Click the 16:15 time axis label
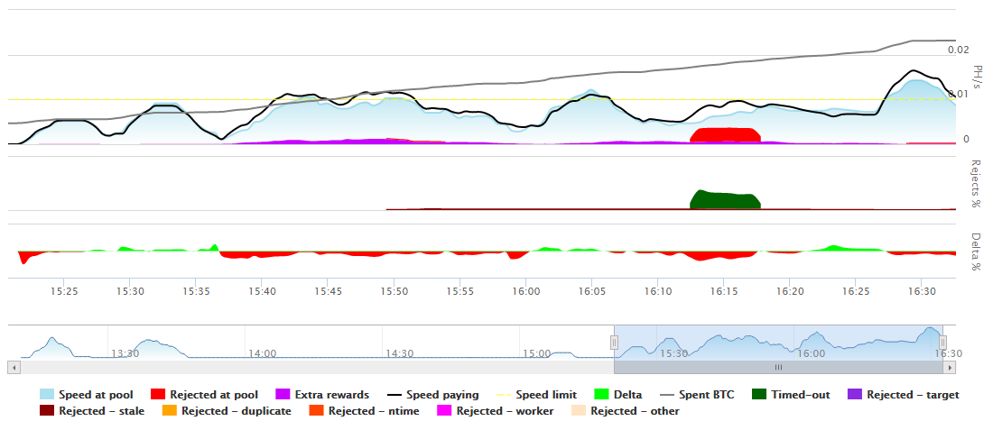This screenshot has height=421, width=993. 723,291
